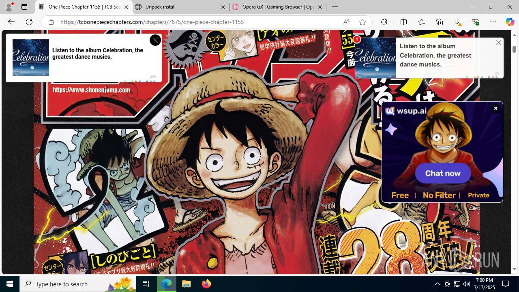Click the left Celebration album thumbnail

pyautogui.click(x=31, y=57)
